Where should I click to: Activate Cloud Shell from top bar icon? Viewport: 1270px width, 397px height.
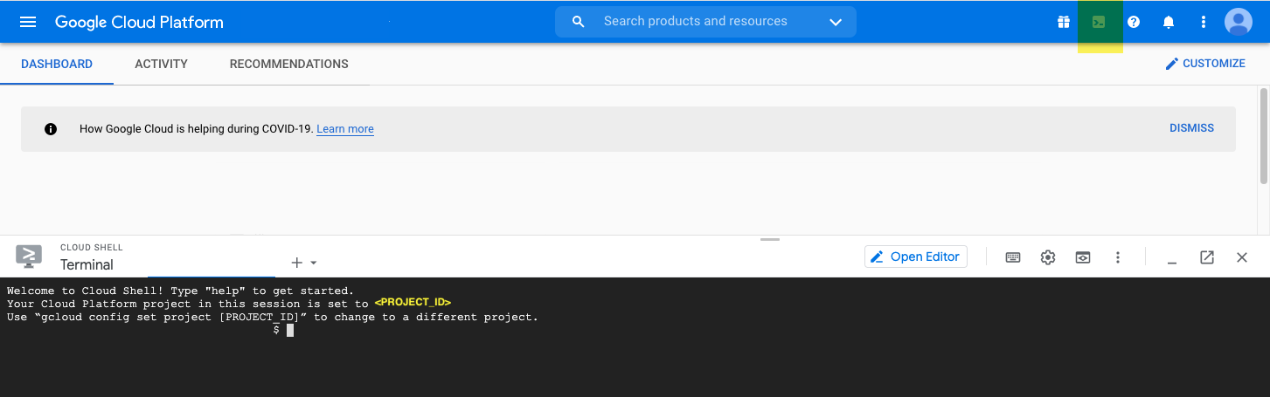click(x=1099, y=22)
